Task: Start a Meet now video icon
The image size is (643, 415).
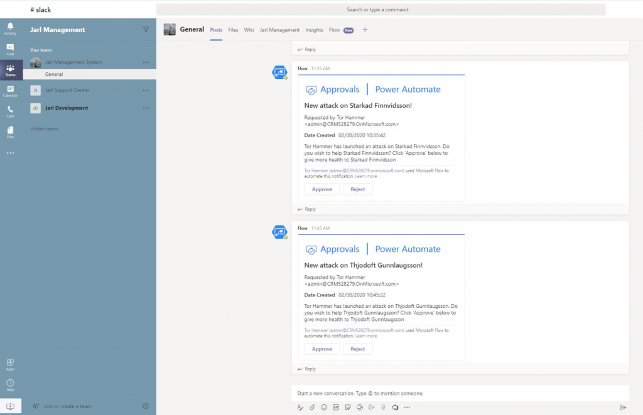Action: tap(360, 407)
